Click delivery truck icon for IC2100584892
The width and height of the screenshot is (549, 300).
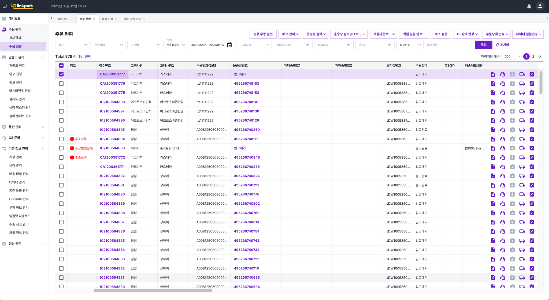click(522, 176)
